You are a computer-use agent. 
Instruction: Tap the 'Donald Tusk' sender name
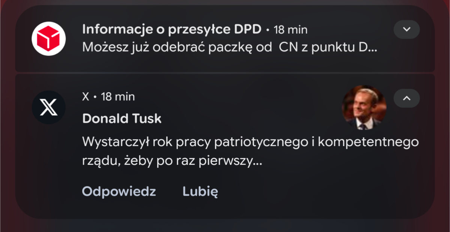122,119
